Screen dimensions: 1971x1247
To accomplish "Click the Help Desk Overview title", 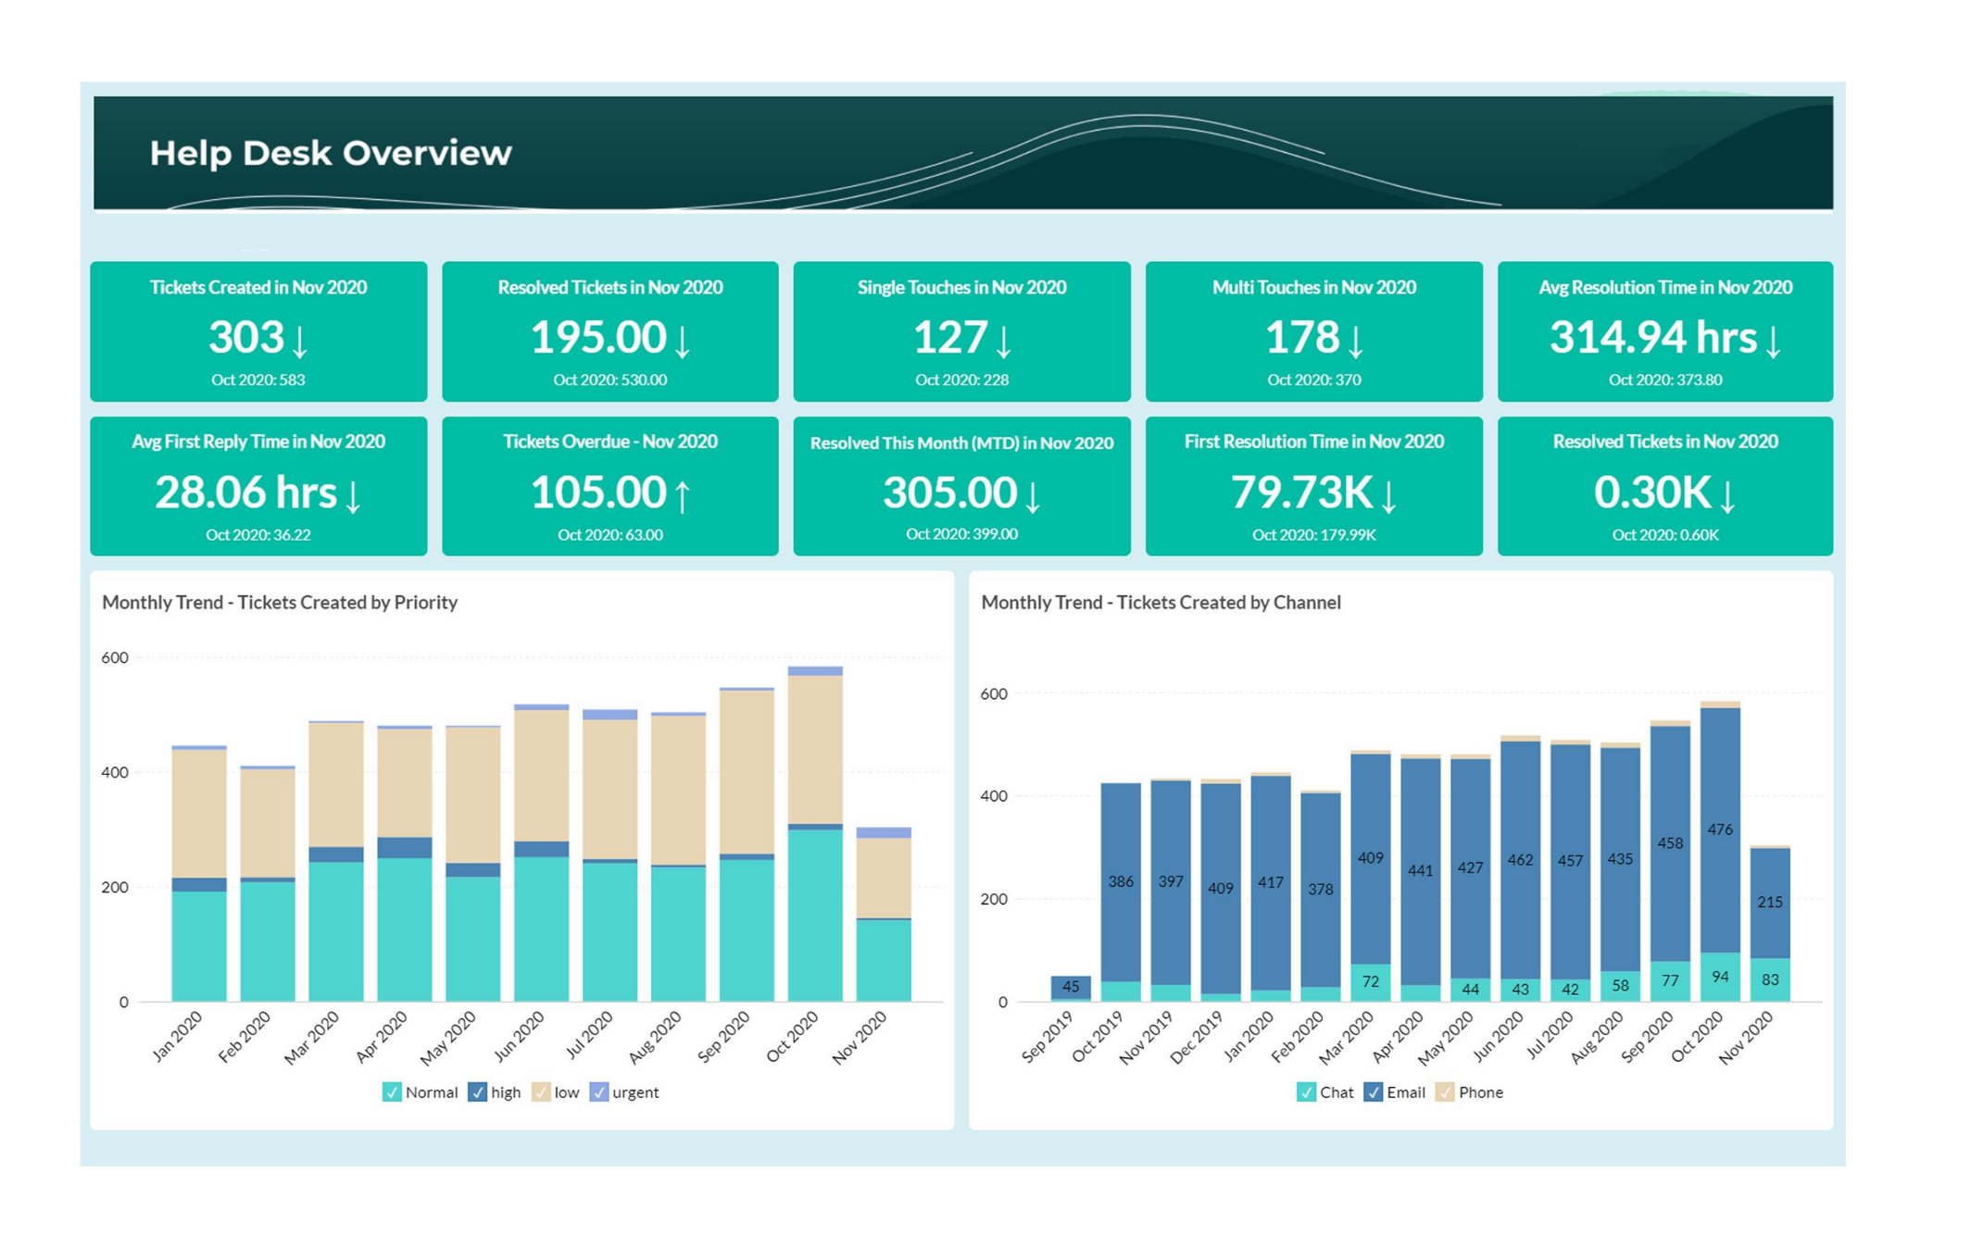I will [331, 154].
